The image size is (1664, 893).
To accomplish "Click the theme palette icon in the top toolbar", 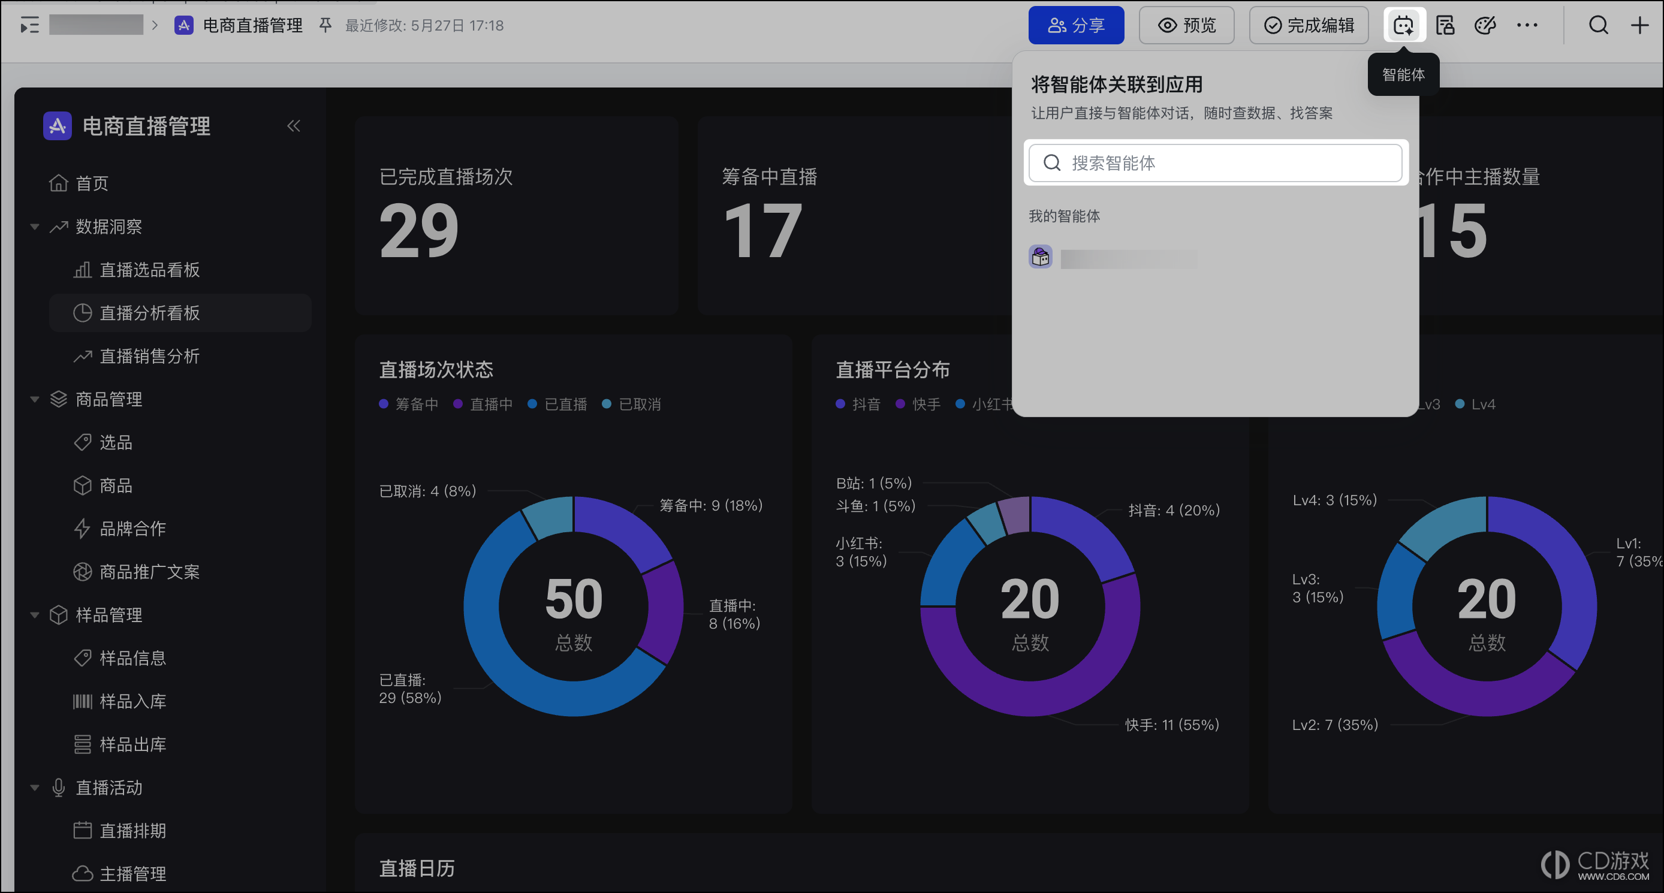I will [x=1486, y=25].
